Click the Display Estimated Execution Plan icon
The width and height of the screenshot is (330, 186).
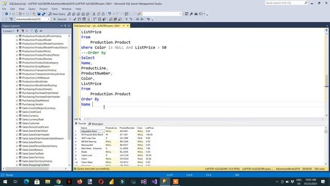tap(79, 19)
